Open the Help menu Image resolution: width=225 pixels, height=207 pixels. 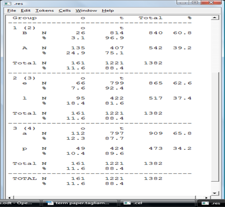(108, 10)
